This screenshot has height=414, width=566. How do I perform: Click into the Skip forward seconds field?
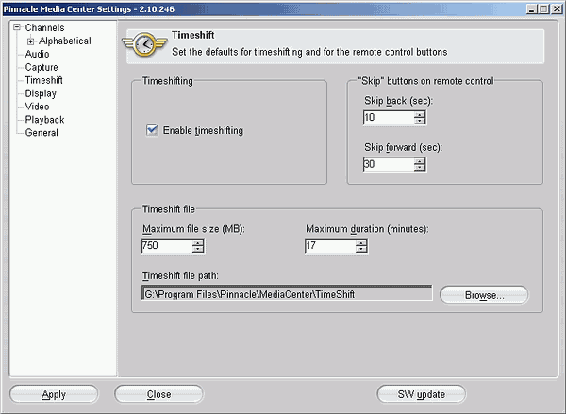389,165
